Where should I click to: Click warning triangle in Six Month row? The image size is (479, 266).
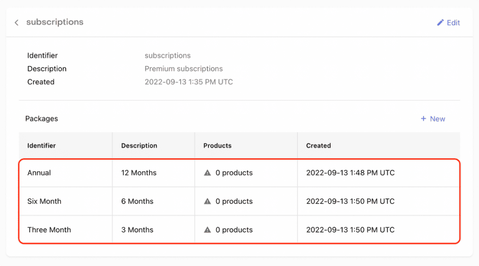[207, 201]
